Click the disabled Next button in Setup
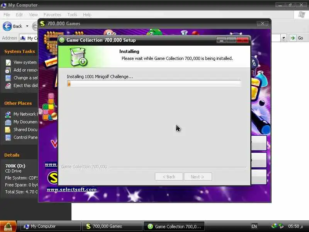309x232 pixels. point(198,177)
